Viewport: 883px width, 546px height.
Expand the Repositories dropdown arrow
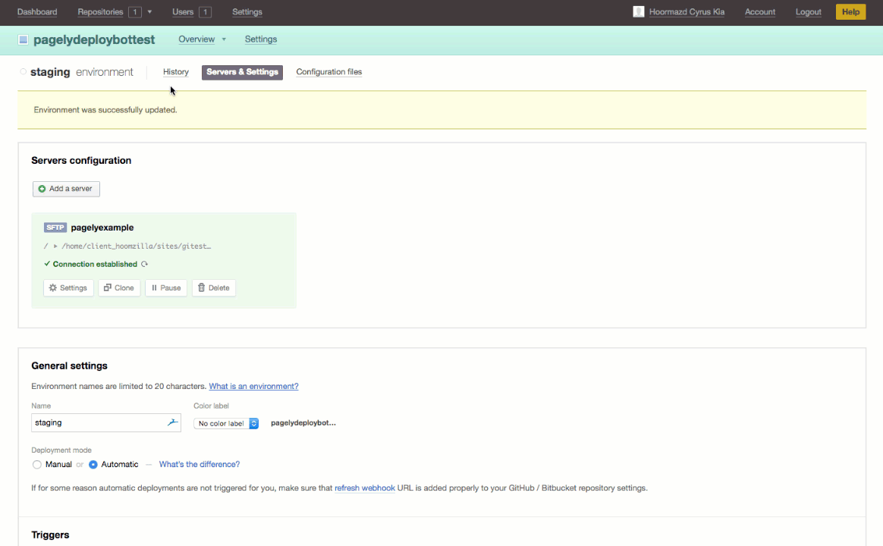click(x=149, y=12)
